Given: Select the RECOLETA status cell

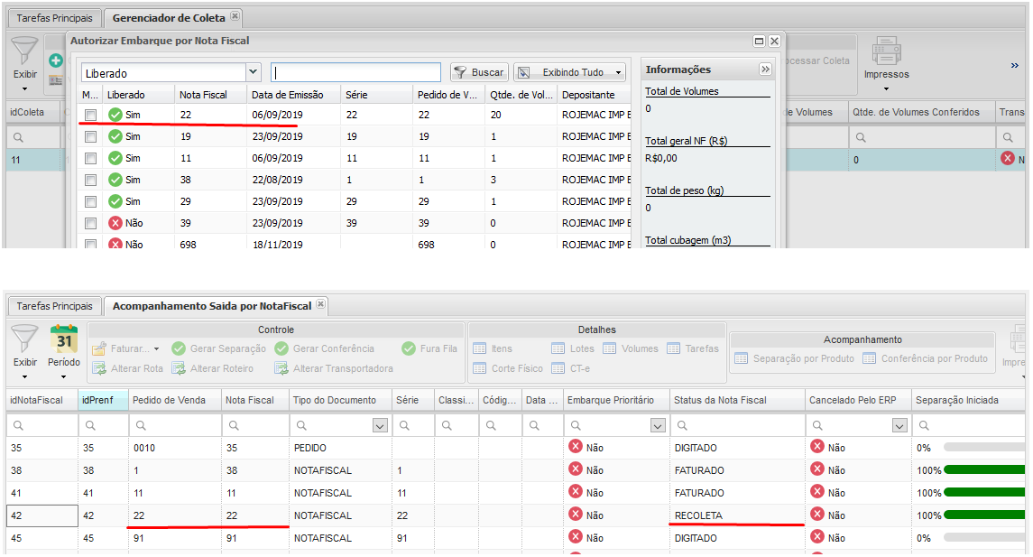Looking at the screenshot, I should tap(737, 515).
